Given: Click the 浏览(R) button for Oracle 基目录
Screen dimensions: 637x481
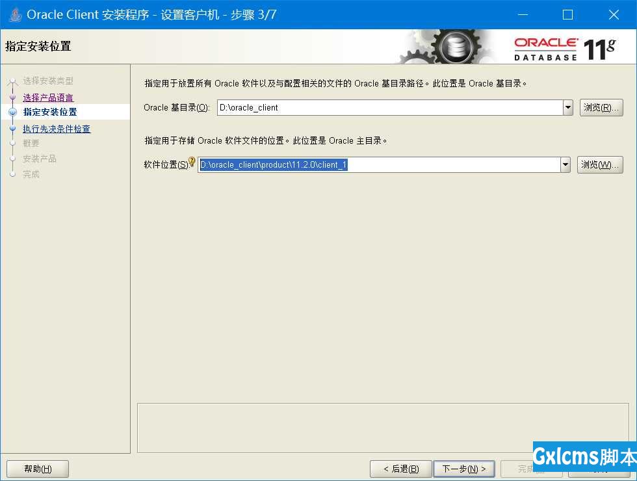Looking at the screenshot, I should tap(601, 107).
